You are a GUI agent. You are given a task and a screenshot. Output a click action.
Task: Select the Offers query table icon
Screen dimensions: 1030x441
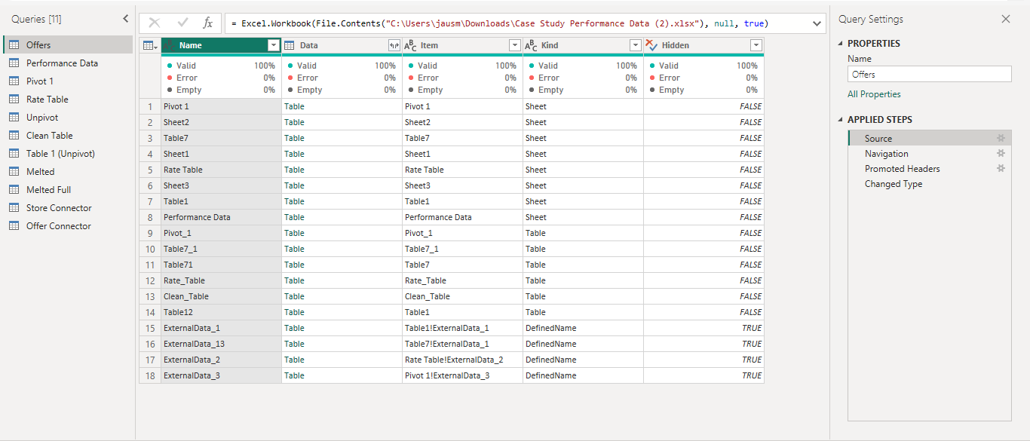pos(14,45)
